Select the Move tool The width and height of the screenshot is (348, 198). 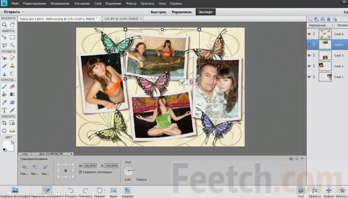tap(4, 37)
